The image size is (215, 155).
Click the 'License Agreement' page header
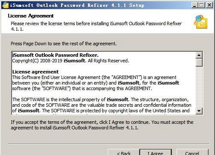click(x=31, y=16)
